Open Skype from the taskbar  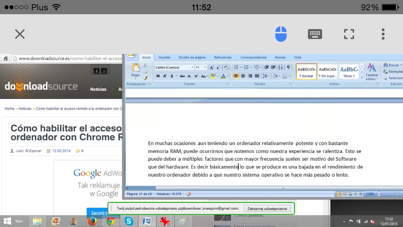coord(129,221)
